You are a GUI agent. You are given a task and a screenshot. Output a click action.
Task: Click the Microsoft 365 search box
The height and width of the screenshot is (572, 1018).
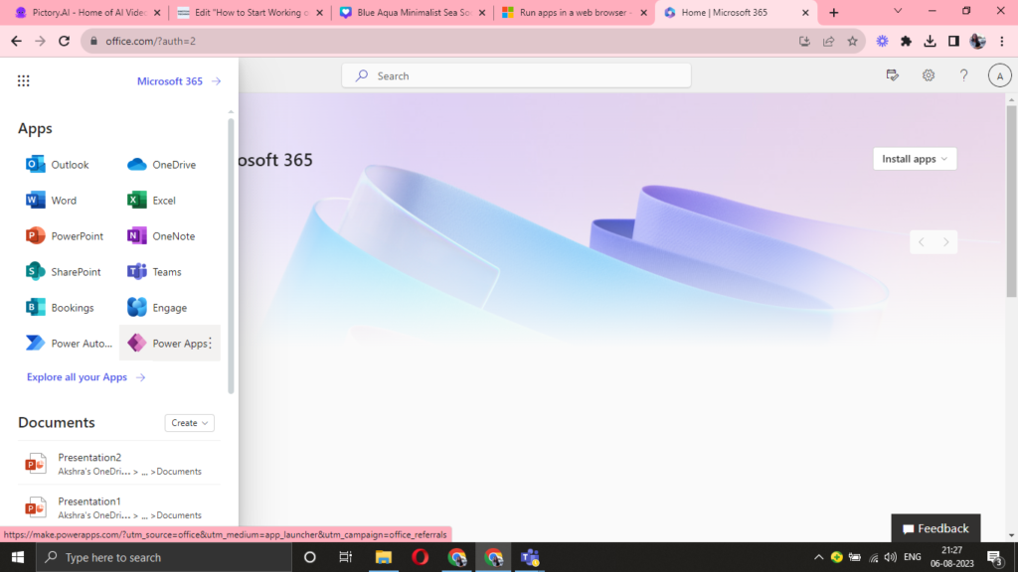point(517,75)
